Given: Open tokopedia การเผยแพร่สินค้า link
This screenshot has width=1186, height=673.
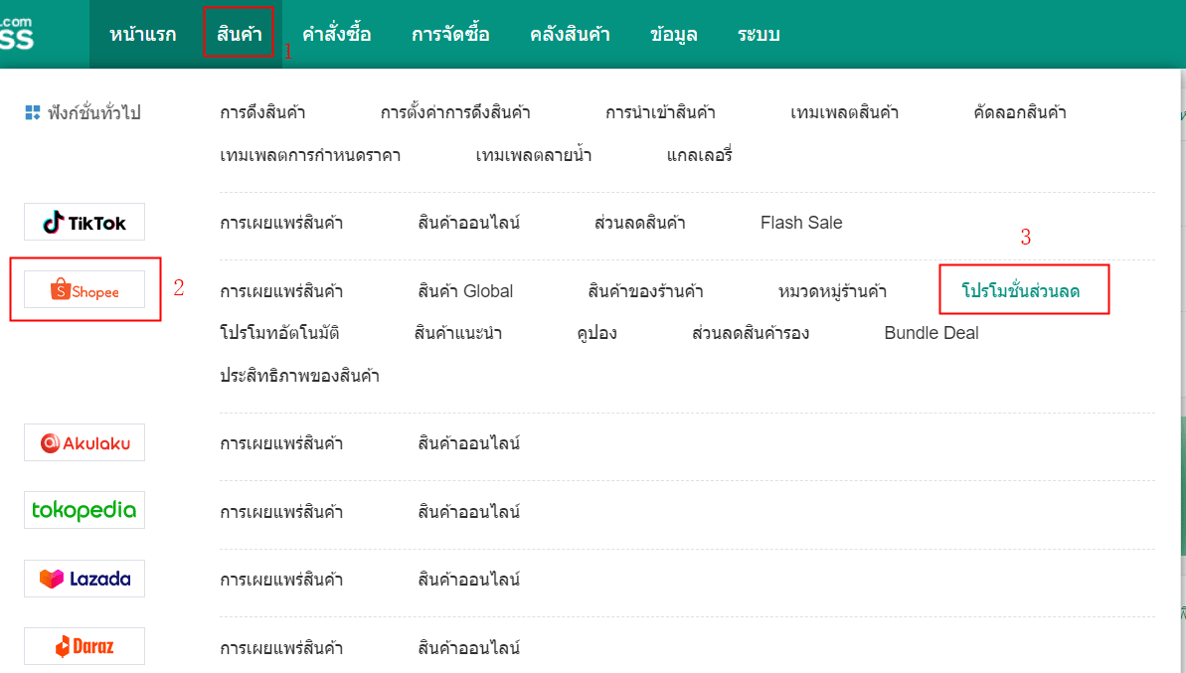Looking at the screenshot, I should tap(281, 512).
